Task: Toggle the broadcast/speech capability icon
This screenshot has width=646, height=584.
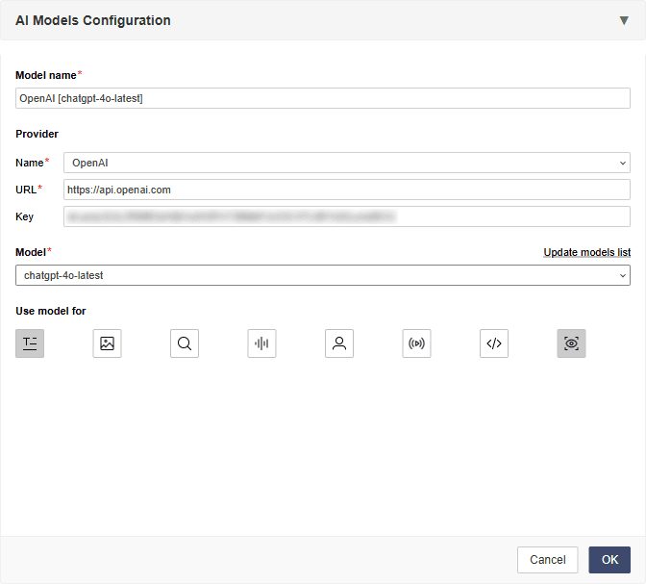Action: [x=416, y=343]
